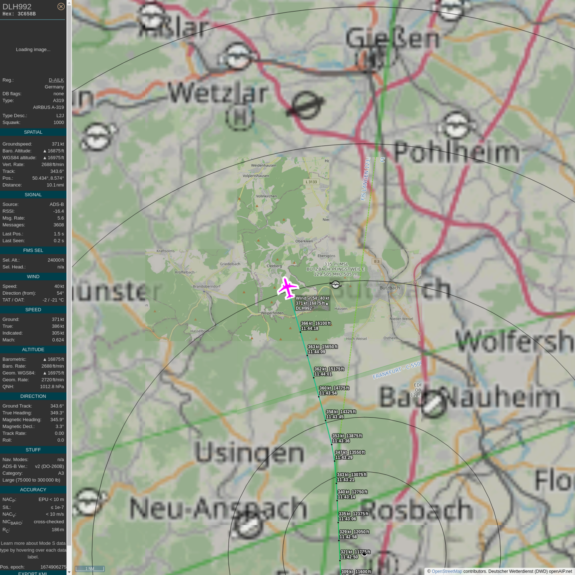Image resolution: width=575 pixels, height=575 pixels.
Task: Open the OpenStreetMap attribution link
Action: pyautogui.click(x=447, y=571)
